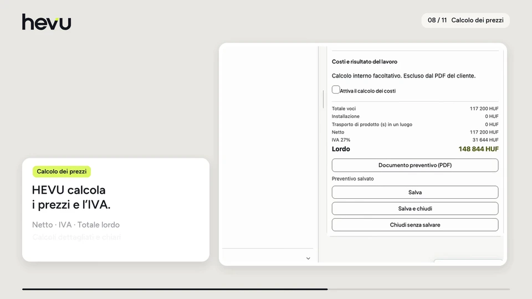The image size is (532, 299).
Task: Enable Attiva il calcolo dei costi checkbox
Action: [x=336, y=90]
